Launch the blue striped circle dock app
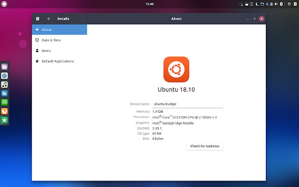The height and width of the screenshot is (187, 299). [4, 76]
